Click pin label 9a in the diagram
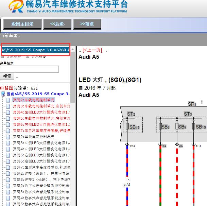The height and width of the screenshot is (206, 207). pyautogui.click(x=181, y=146)
